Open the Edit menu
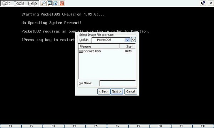 pyautogui.click(x=6, y=3)
